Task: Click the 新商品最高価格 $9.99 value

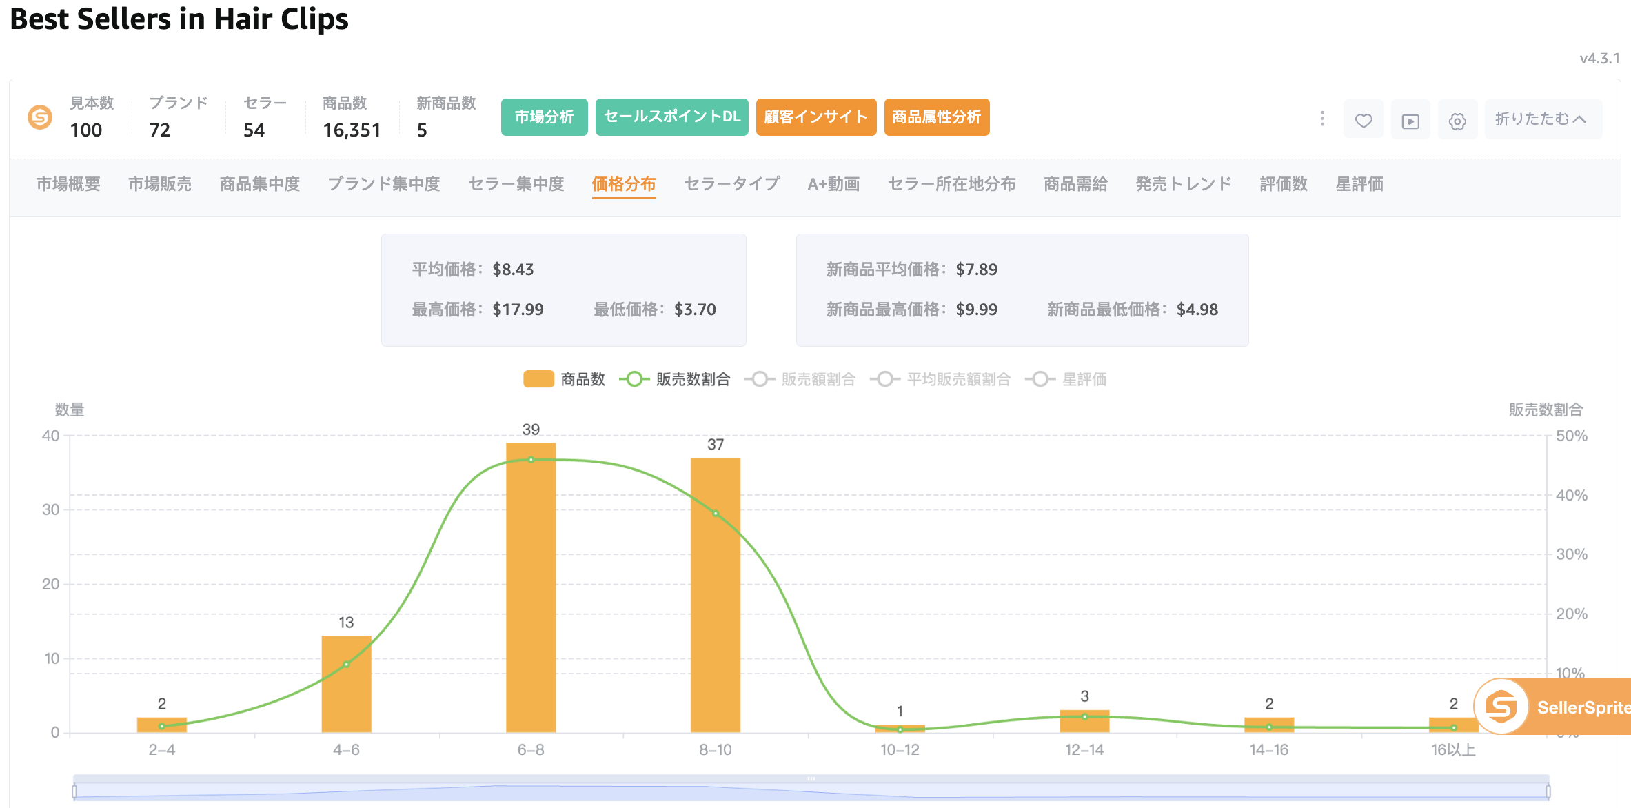Action: coord(976,310)
